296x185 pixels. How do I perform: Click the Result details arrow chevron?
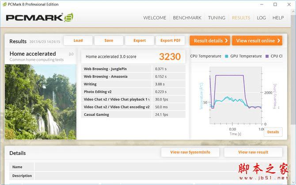(x=226, y=41)
